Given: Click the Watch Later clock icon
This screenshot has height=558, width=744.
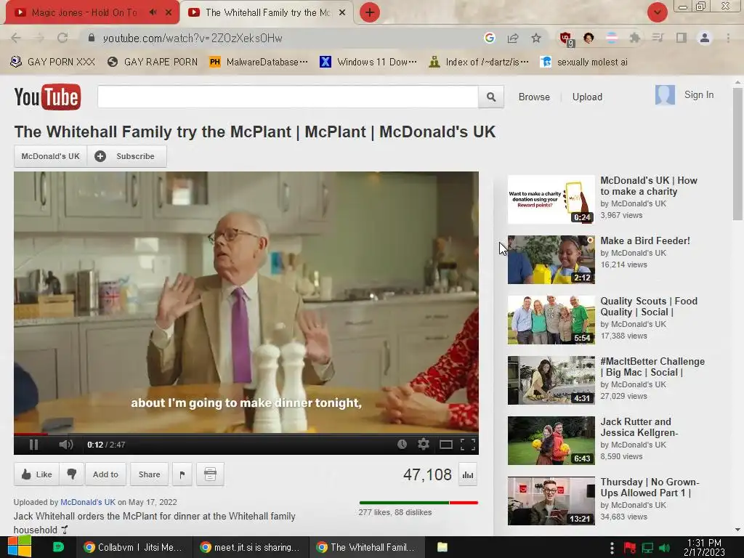Looking at the screenshot, I should pyautogui.click(x=402, y=445).
